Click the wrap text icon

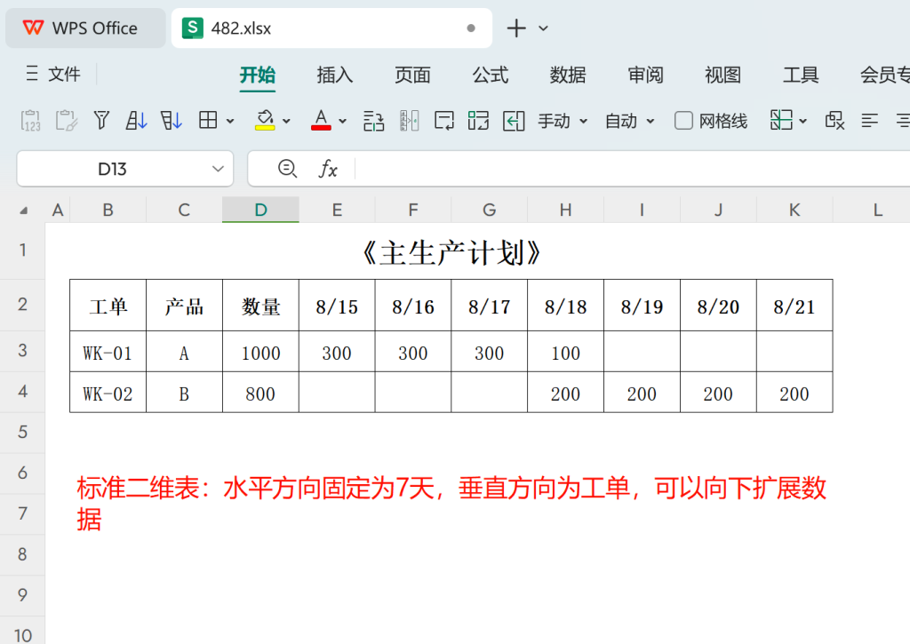[444, 121]
